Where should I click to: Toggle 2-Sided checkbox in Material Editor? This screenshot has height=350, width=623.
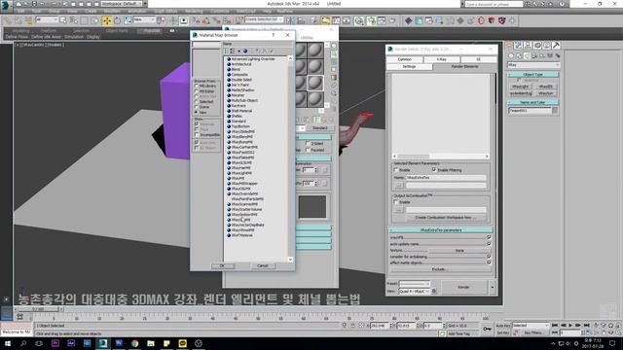point(308,143)
